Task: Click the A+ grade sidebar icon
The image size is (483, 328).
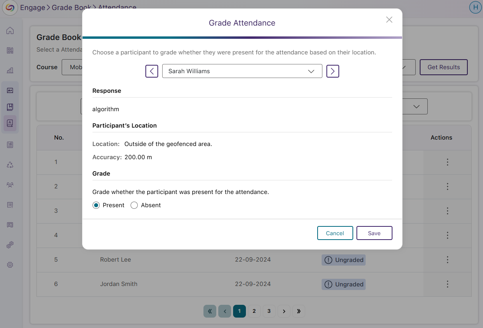Action: 10,90
